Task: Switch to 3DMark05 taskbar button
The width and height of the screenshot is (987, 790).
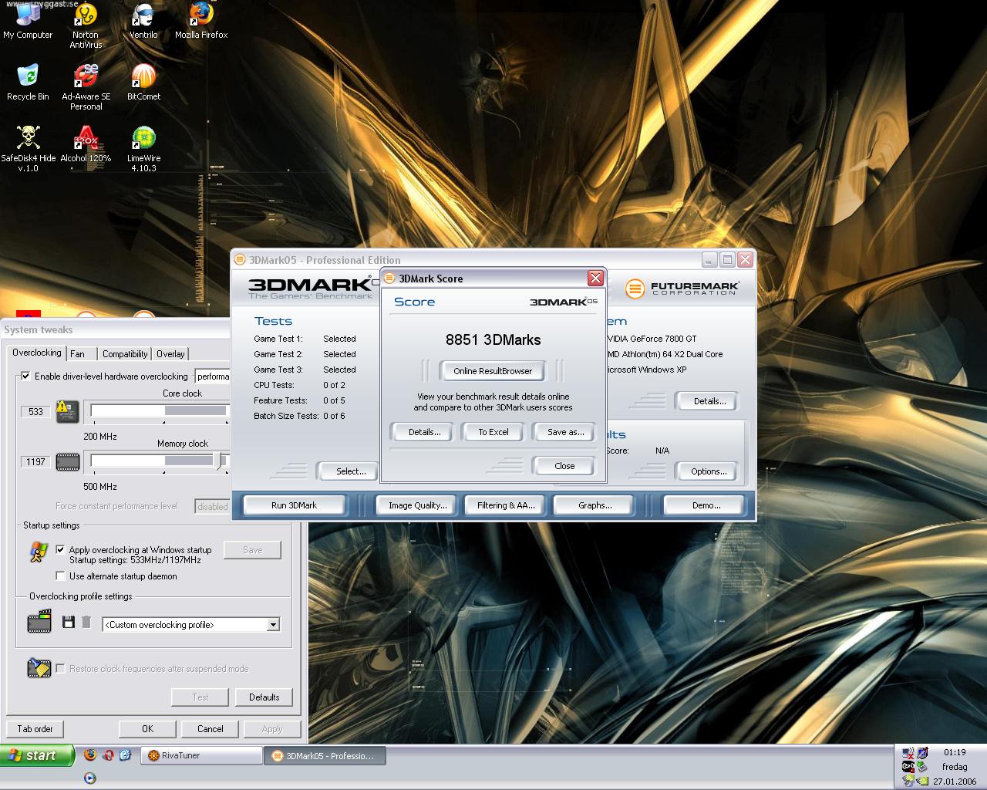Action: (x=325, y=755)
